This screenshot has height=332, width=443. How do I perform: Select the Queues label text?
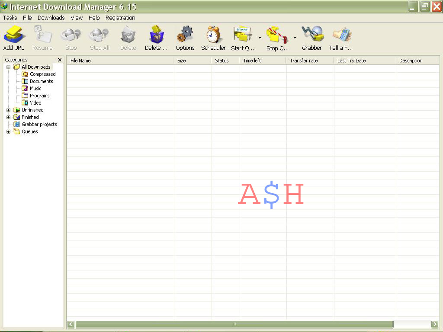30,131
